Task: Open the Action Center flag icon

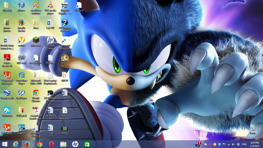Action: click(224, 144)
